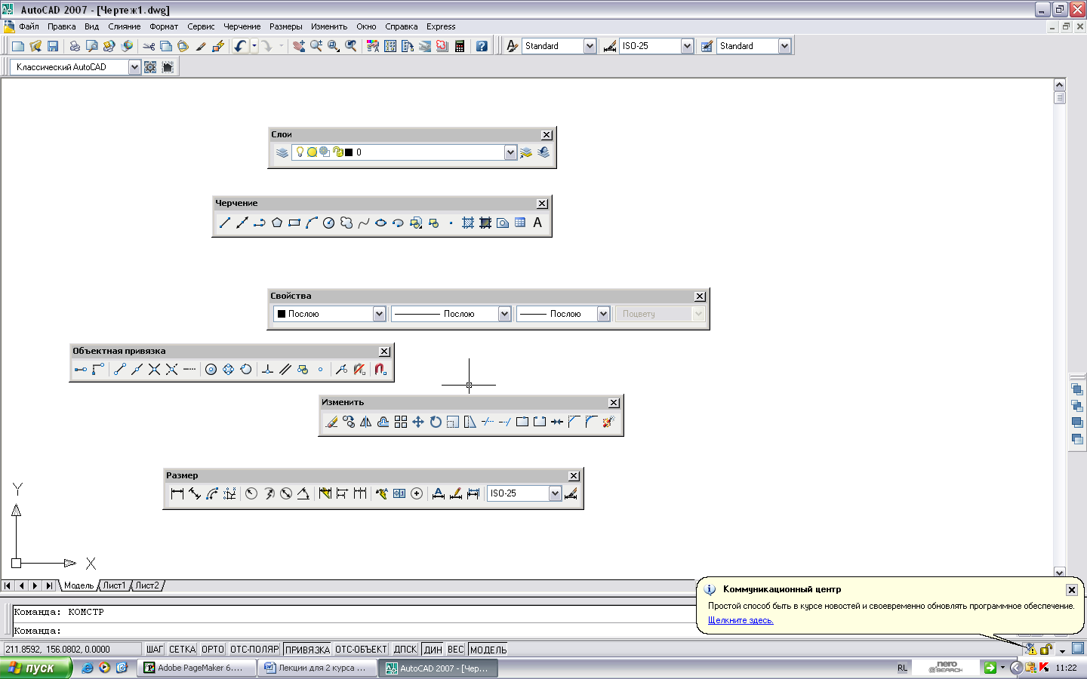This screenshot has width=1087, height=679.
Task: Open the Формат menu
Action: pyautogui.click(x=164, y=26)
